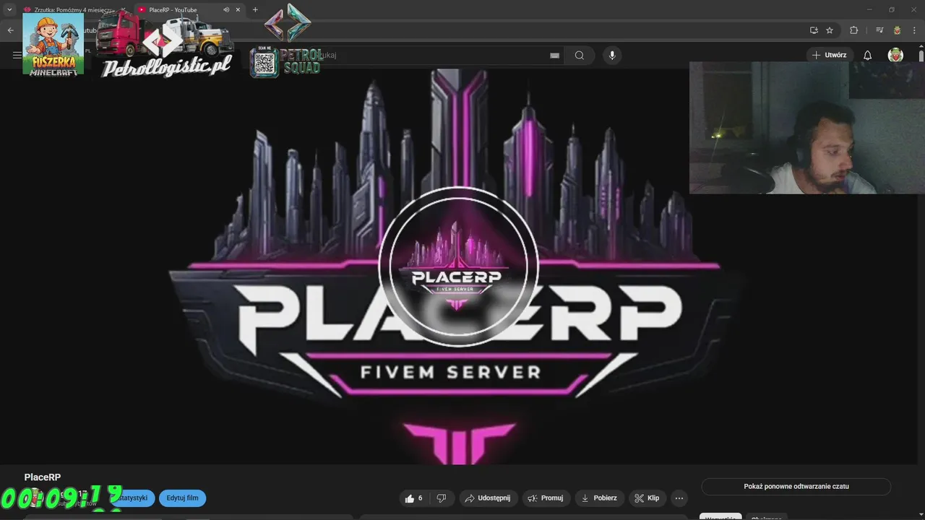Screen dimensions: 925x520
Task: Click the PlaceRP video player
Action: coord(459,266)
